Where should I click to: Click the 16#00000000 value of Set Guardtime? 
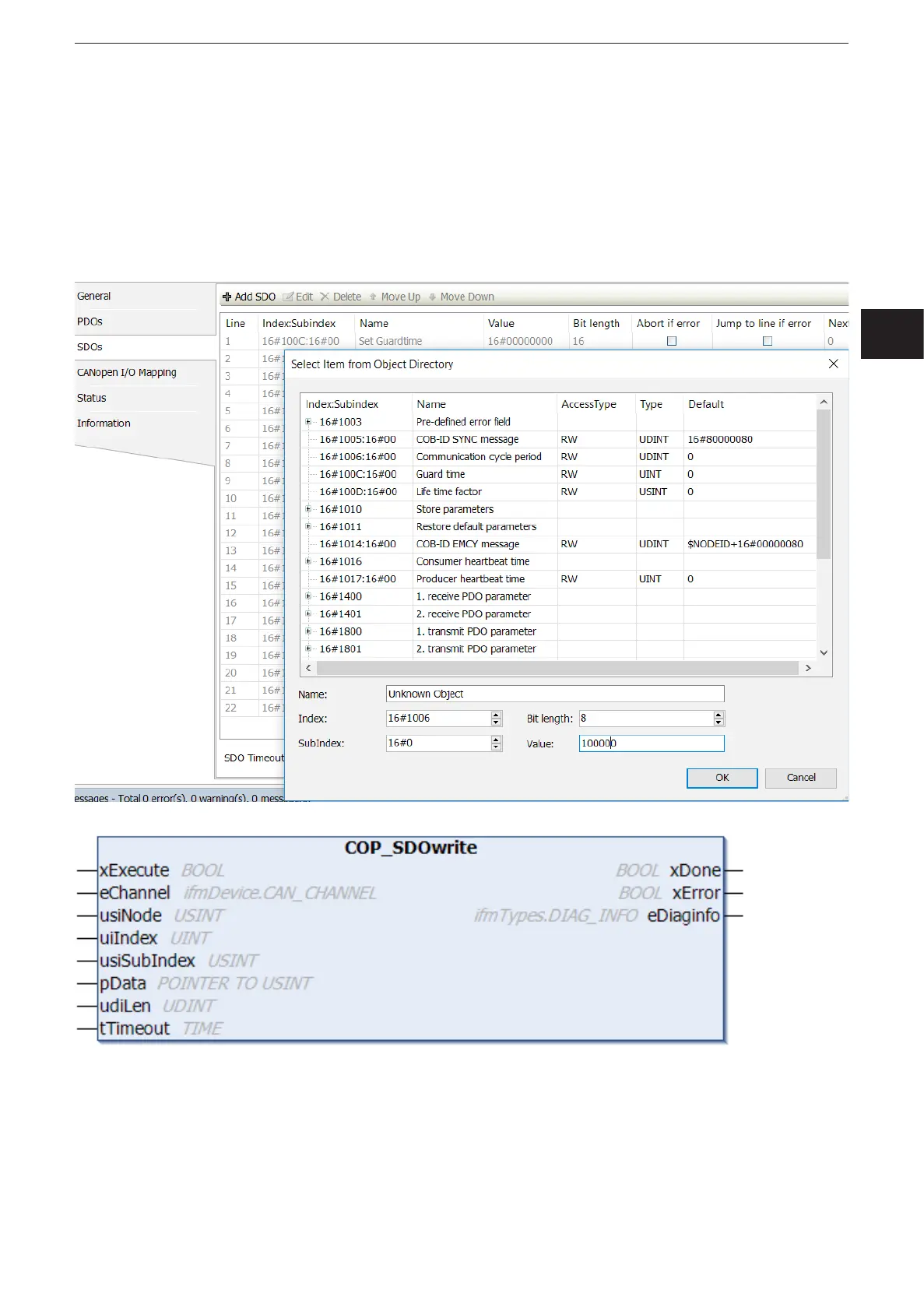click(x=520, y=341)
